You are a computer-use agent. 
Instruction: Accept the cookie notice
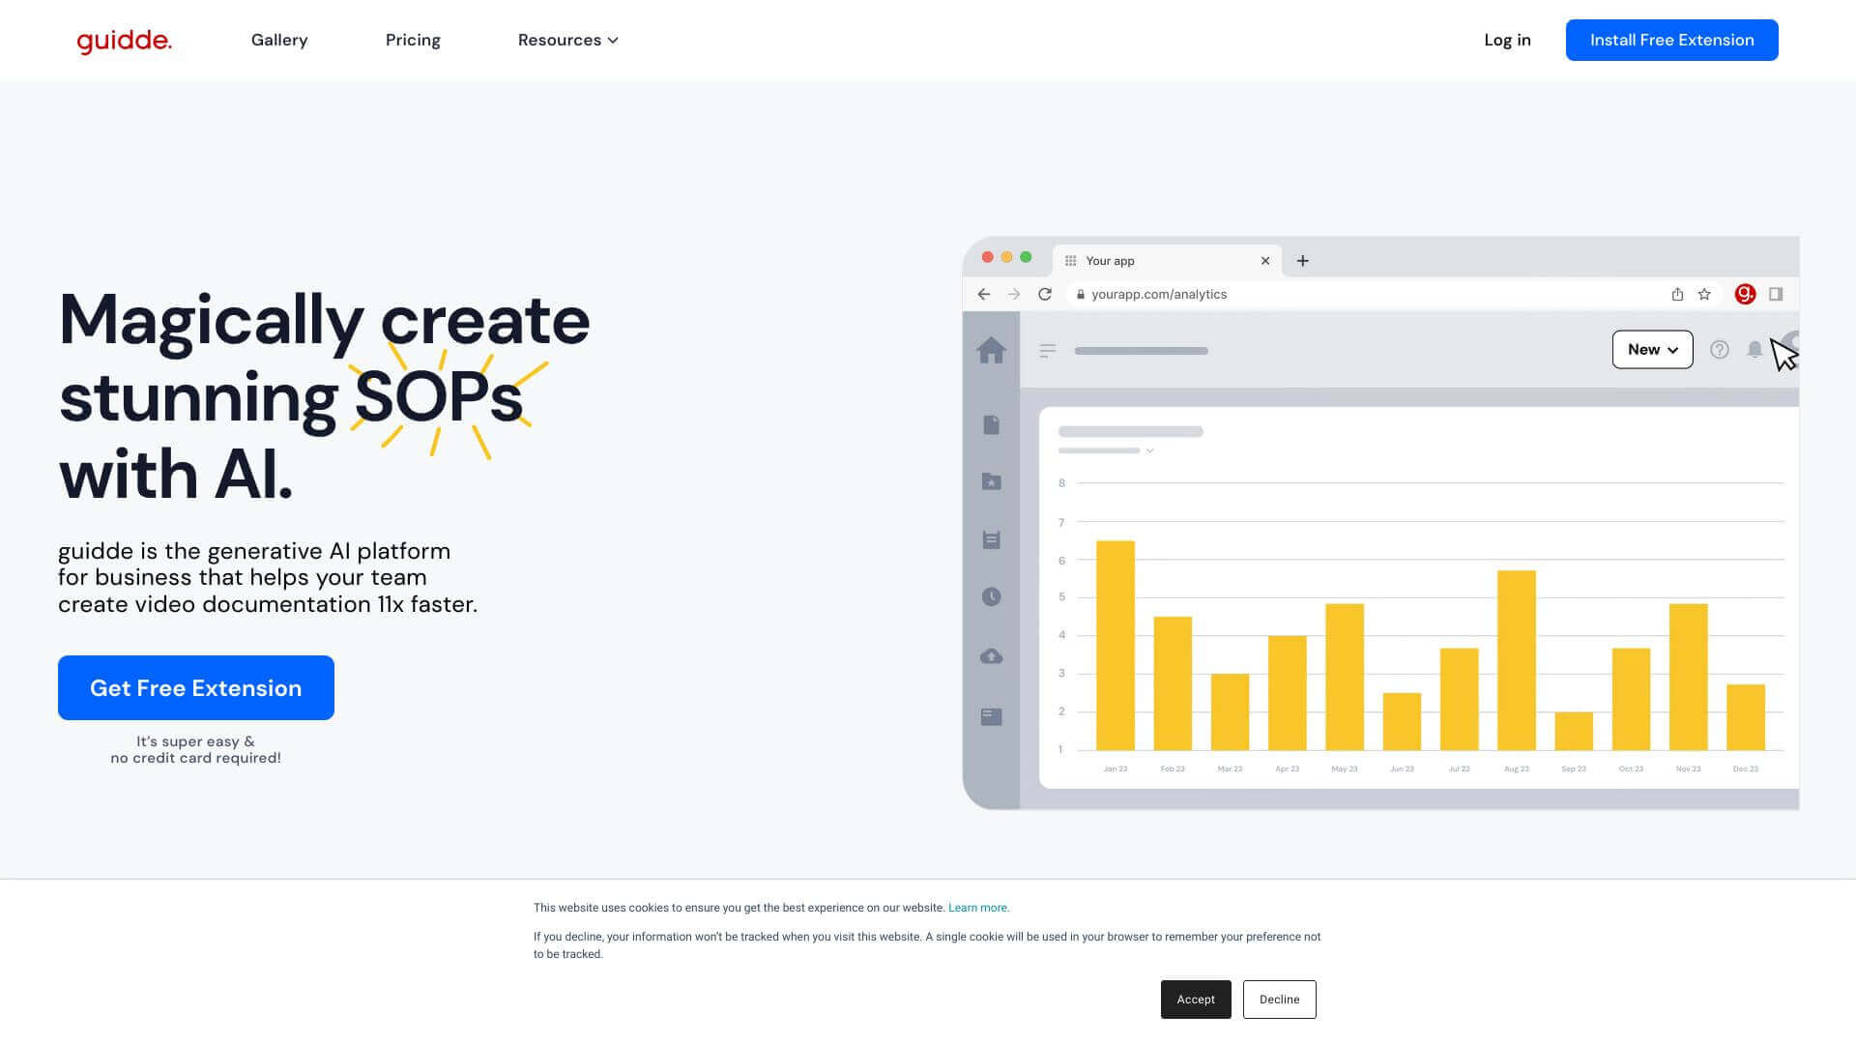coord(1196,999)
